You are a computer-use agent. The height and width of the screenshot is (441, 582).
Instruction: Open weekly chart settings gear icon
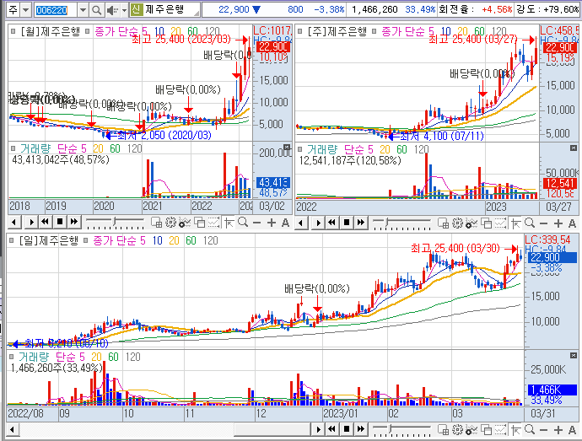pos(457,223)
